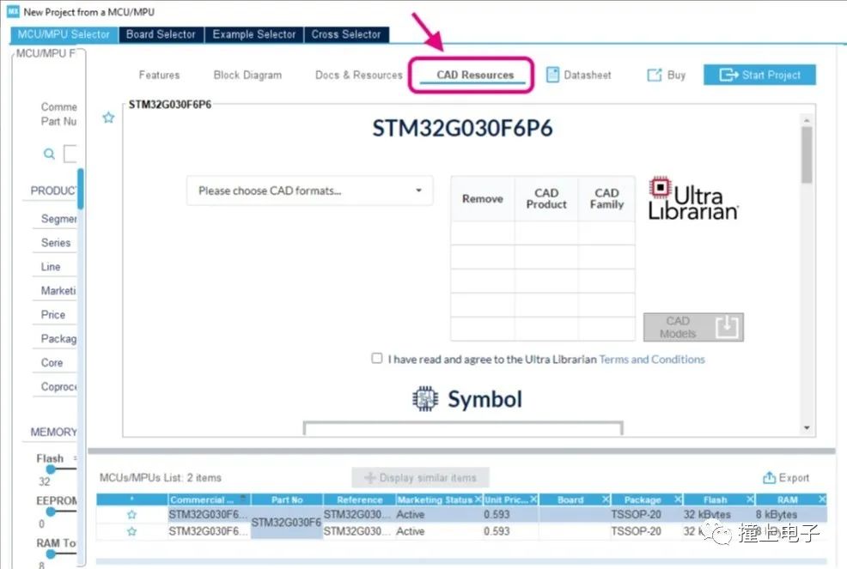Click the CAD Models download button
This screenshot has width=847, height=569.
click(x=693, y=327)
